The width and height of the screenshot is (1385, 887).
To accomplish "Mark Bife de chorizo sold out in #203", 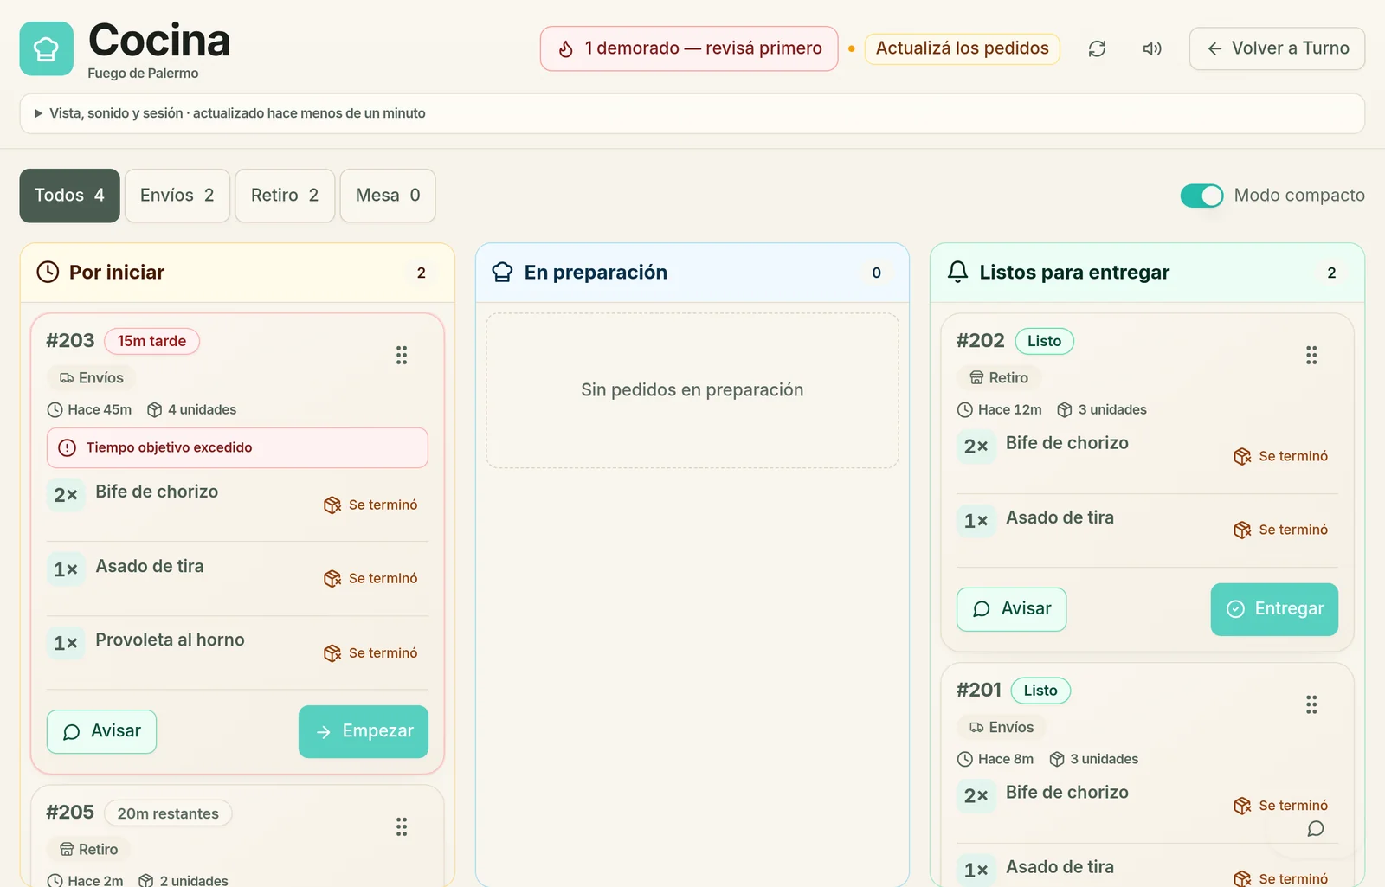I will 370,505.
